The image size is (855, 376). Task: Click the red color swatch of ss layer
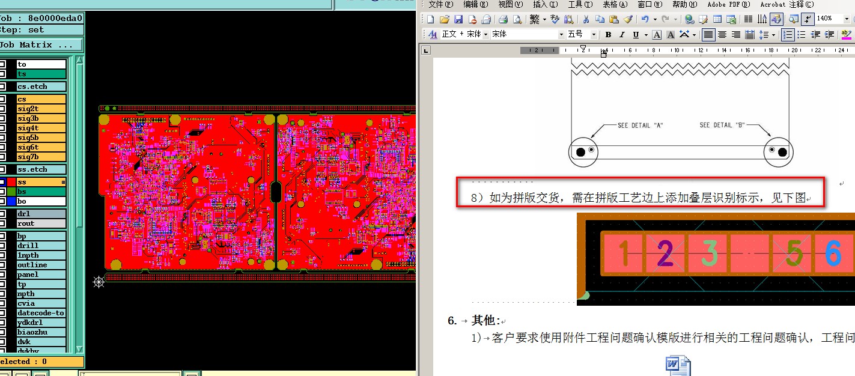point(11,182)
